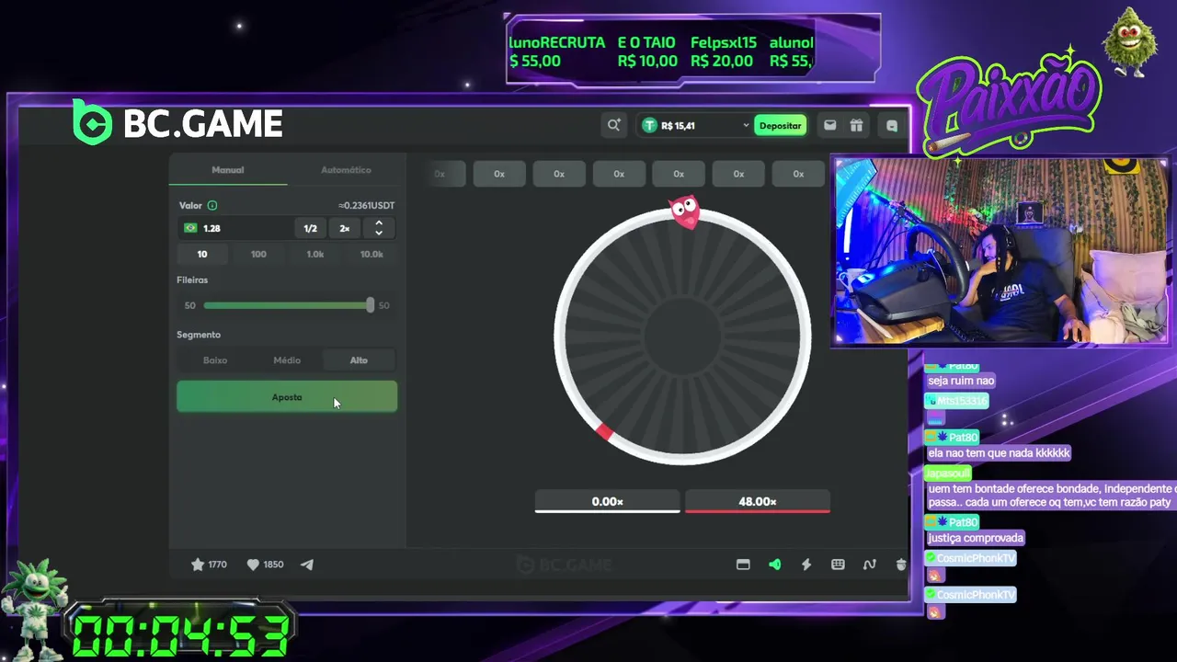Select the Médio risk segment

coord(287,360)
